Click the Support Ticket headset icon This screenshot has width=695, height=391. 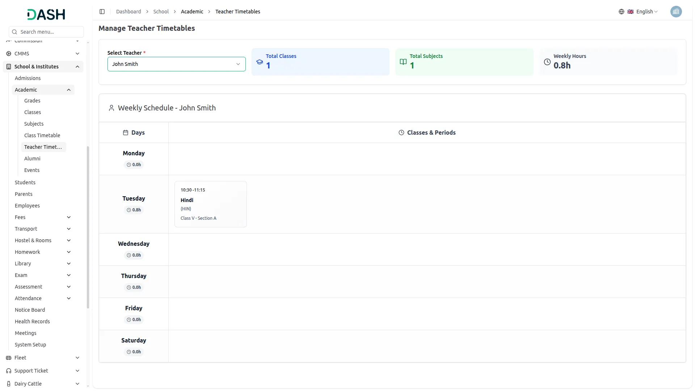coord(9,371)
